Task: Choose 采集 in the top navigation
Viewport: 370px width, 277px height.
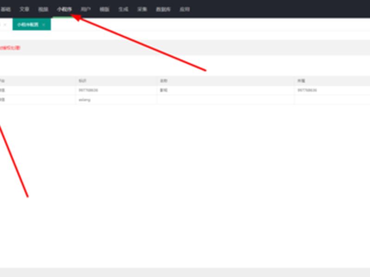Action: [x=142, y=9]
